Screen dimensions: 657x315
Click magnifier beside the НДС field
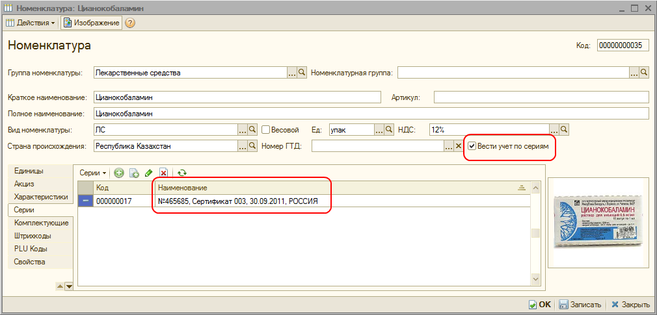[x=565, y=129]
